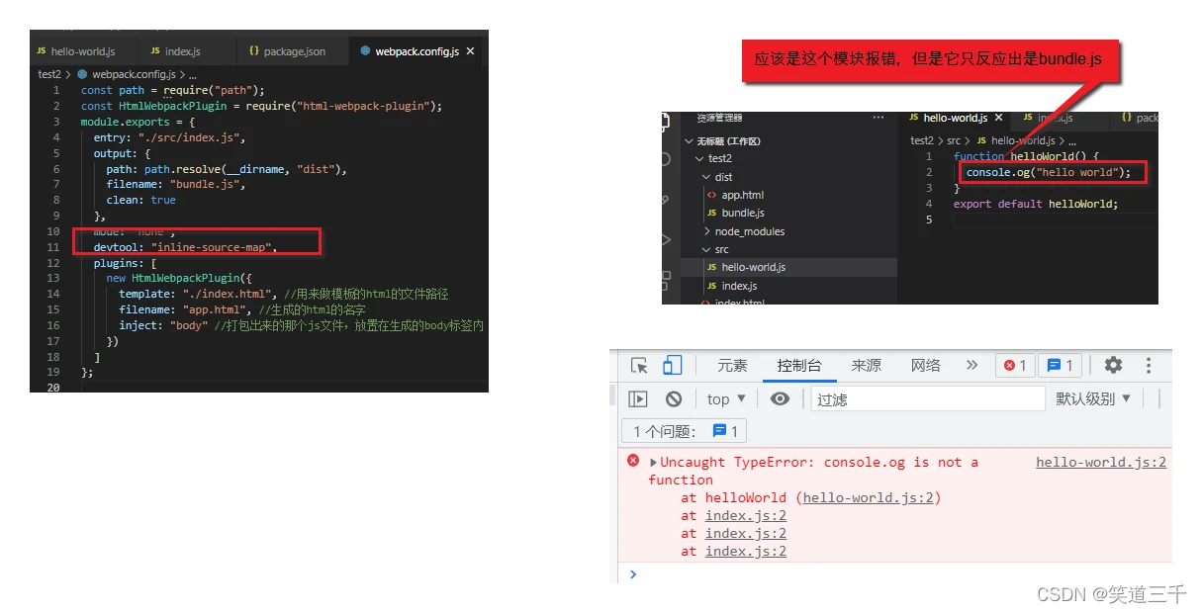The height and width of the screenshot is (613, 1202).
Task: Close the hello-world.js editor tab
Action: point(998,118)
